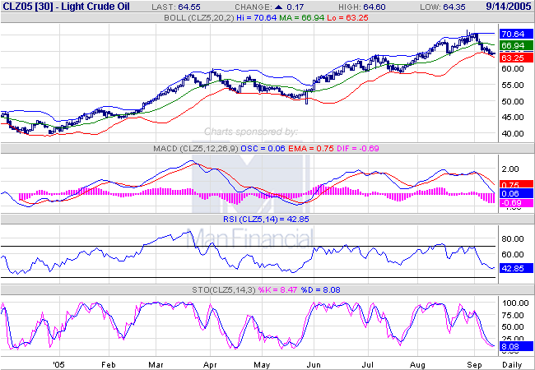Click the '05 time axis label
Viewport: 535px width, 370px height.
click(x=59, y=365)
